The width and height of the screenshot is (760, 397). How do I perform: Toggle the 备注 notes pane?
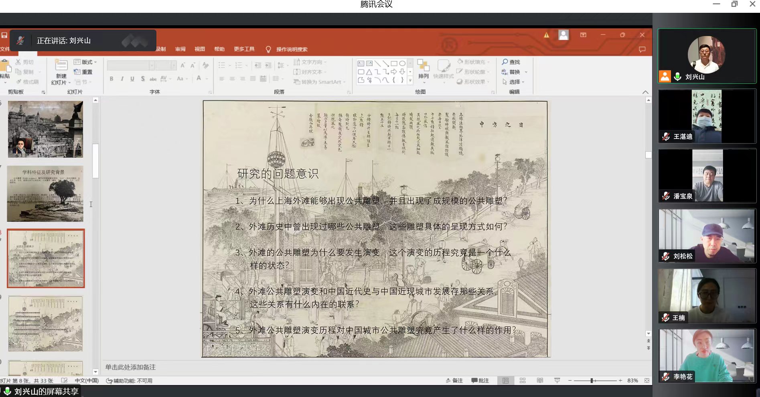(x=454, y=381)
